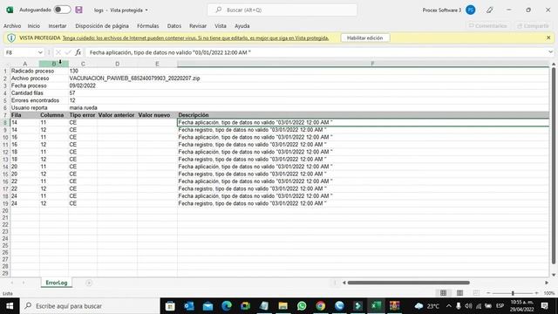Open the Excel taskbar icon
The image size is (558, 314).
[376, 306]
